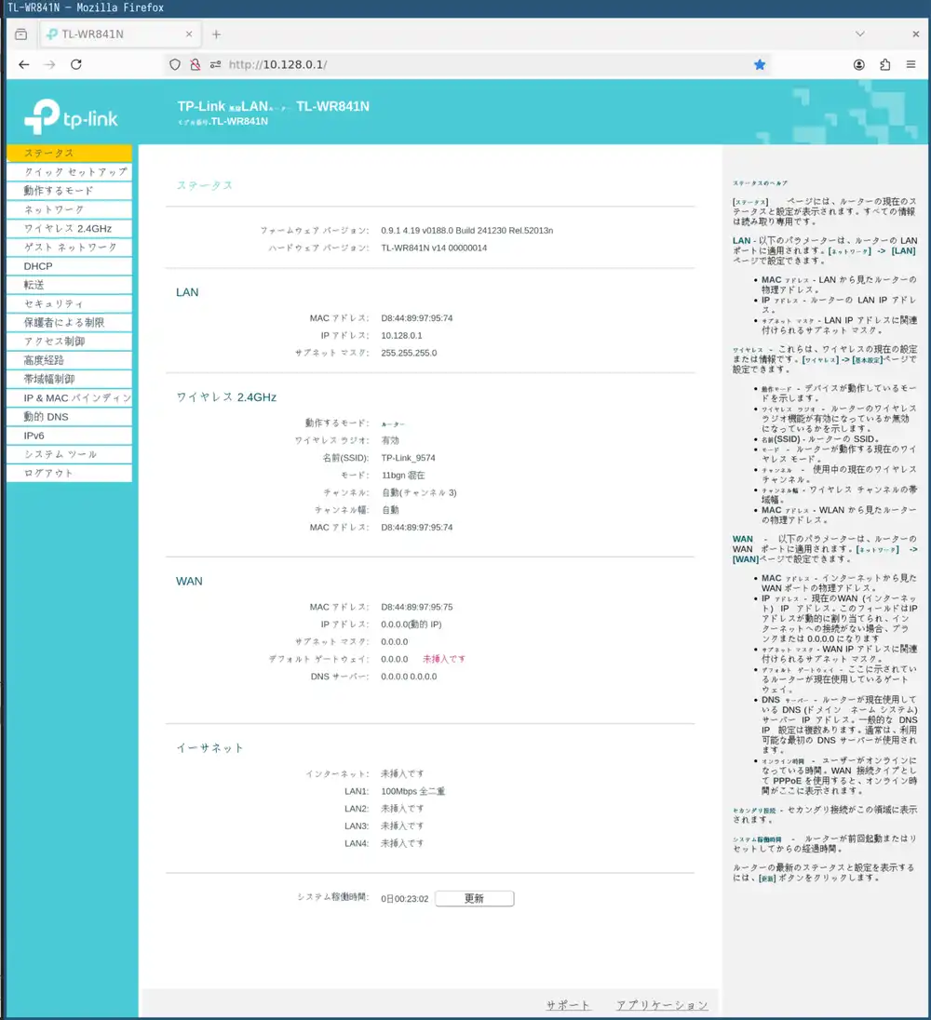Reload the page with refresh icon
The height and width of the screenshot is (1020, 931).
(76, 64)
